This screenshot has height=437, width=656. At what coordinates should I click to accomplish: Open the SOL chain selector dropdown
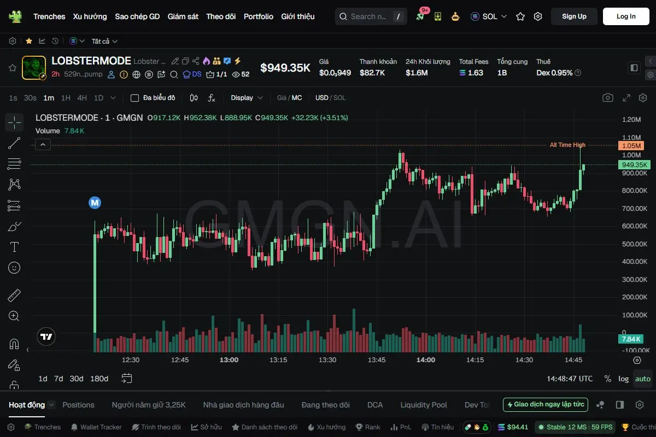pos(489,16)
